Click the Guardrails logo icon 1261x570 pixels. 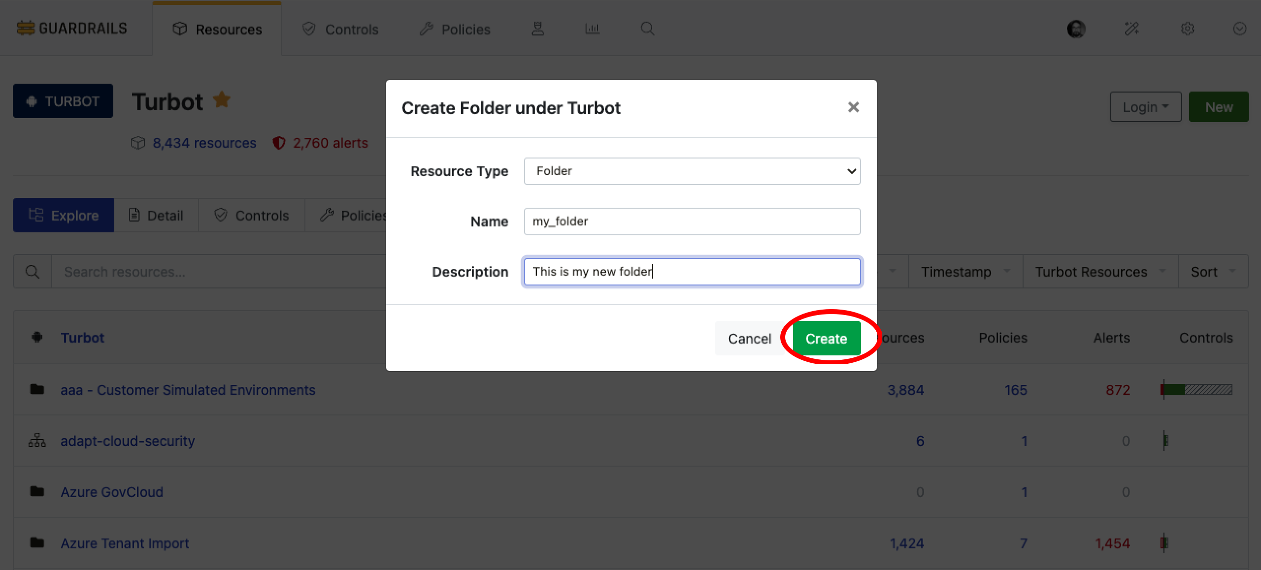(x=25, y=28)
